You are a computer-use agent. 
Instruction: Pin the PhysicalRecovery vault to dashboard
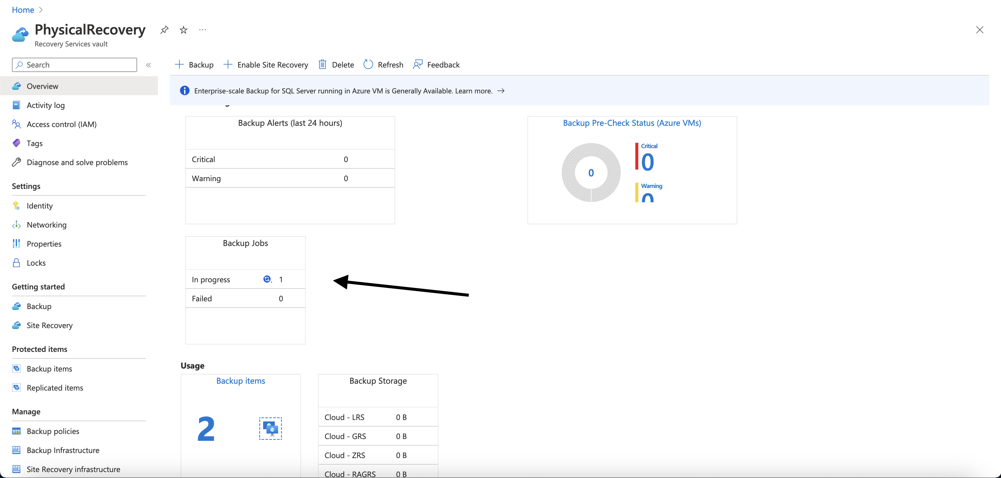point(164,30)
